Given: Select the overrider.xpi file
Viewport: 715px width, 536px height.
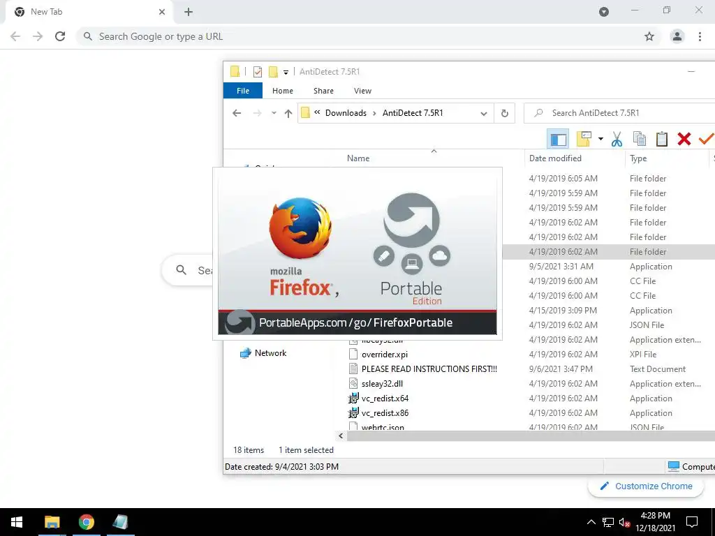Looking at the screenshot, I should [385, 354].
